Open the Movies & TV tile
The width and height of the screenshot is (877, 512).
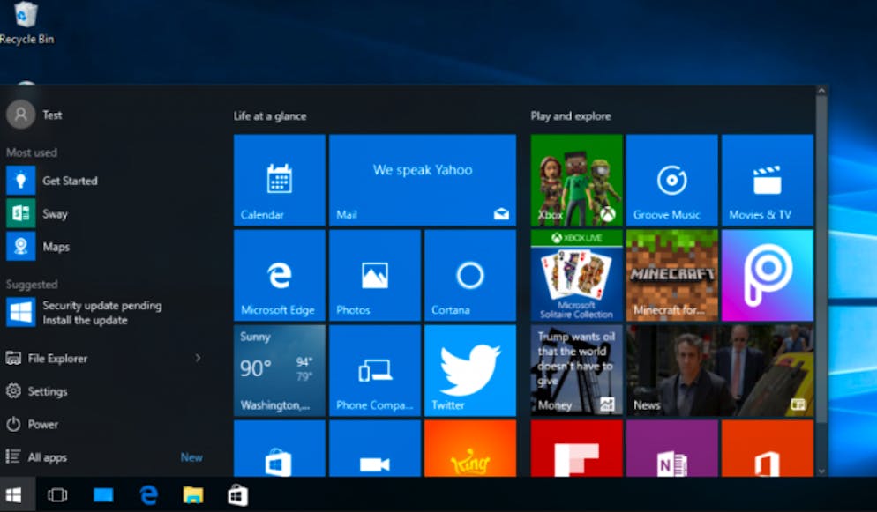(768, 180)
